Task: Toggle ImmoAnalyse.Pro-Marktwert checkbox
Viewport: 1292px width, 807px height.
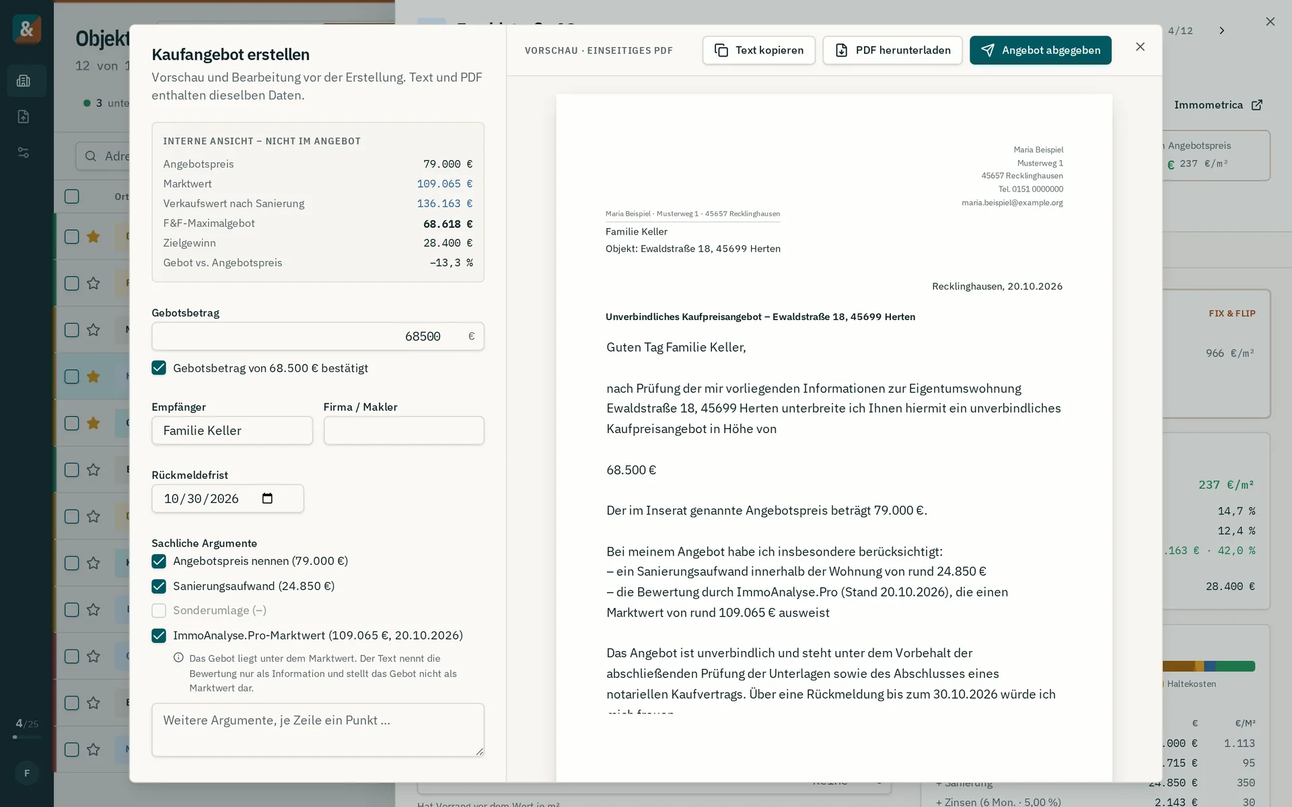Action: [x=159, y=636]
